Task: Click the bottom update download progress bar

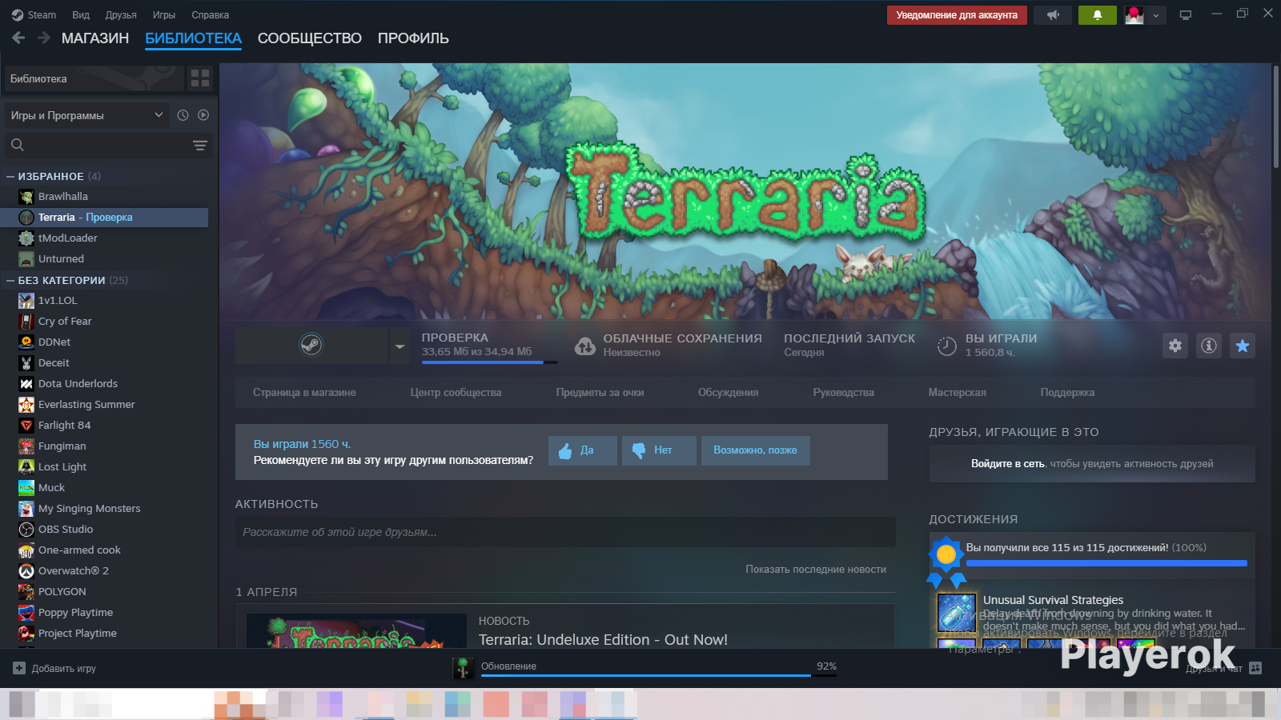Action: pos(659,676)
